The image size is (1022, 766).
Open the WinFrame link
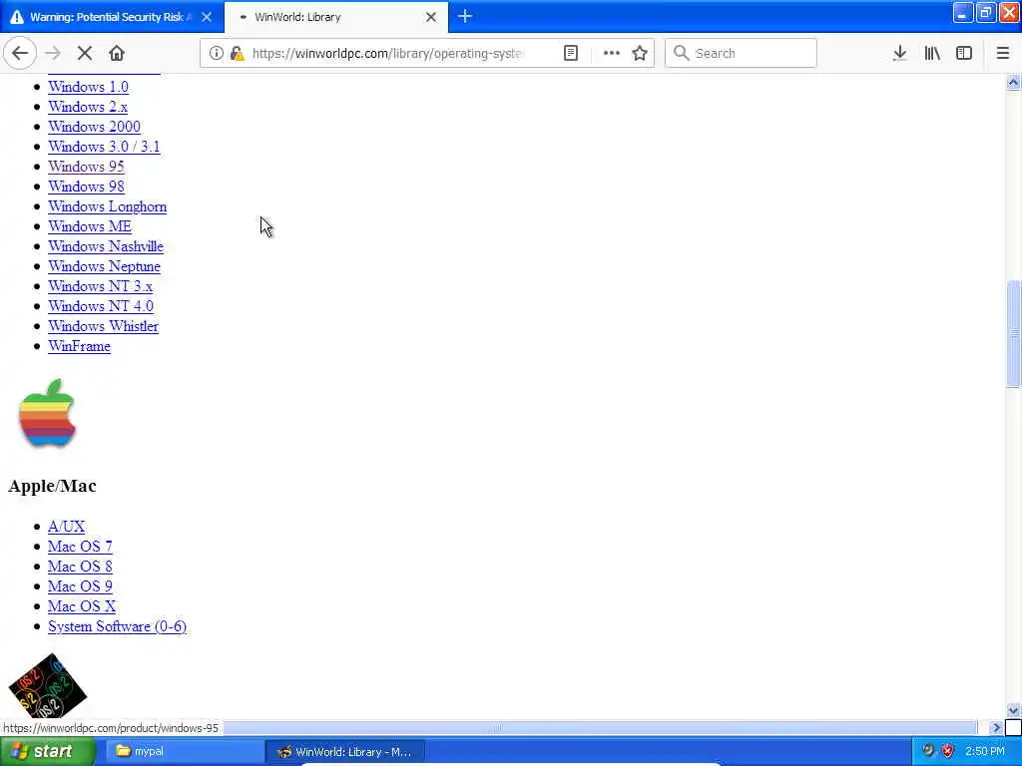(x=79, y=346)
